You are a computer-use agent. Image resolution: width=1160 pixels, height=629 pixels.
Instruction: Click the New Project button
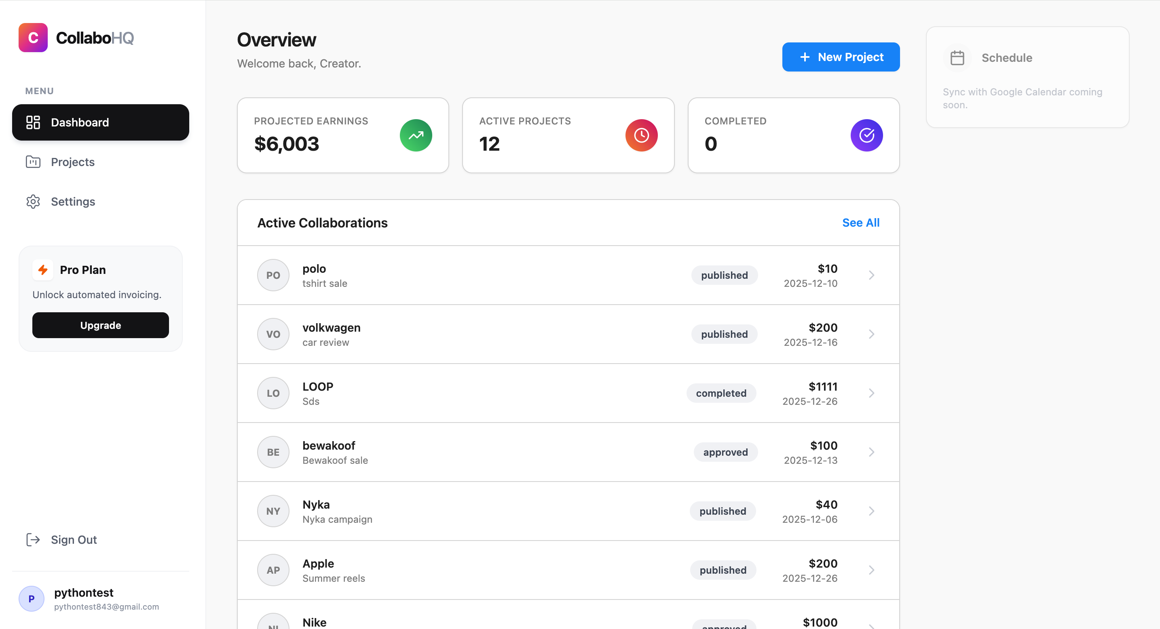click(840, 57)
